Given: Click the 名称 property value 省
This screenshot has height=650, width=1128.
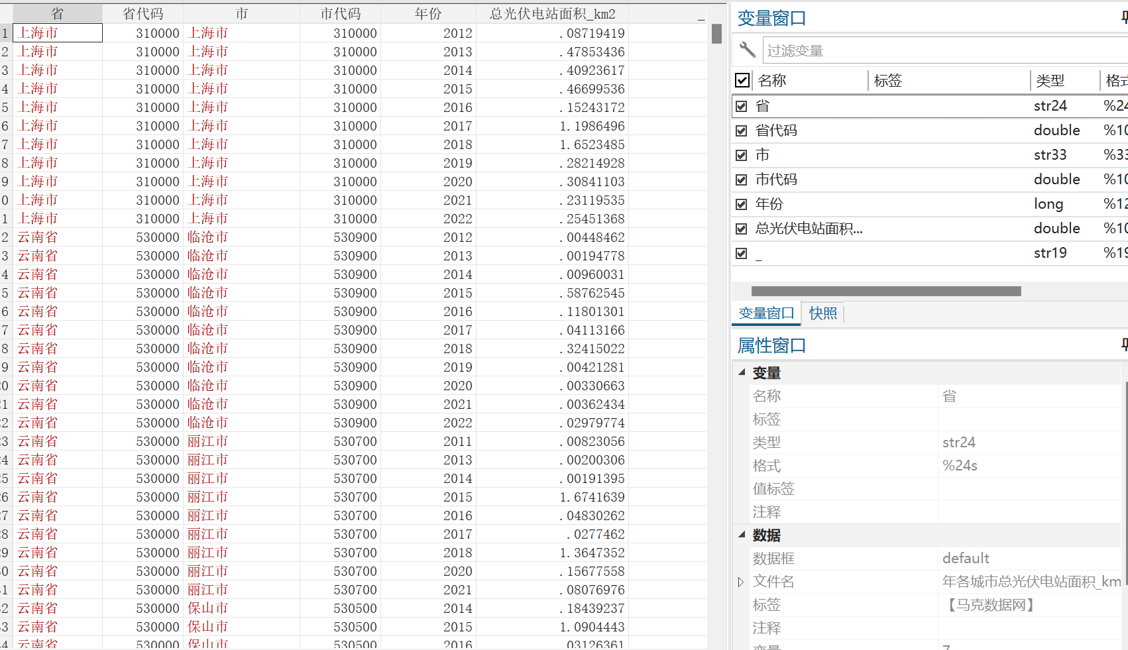Looking at the screenshot, I should (949, 396).
